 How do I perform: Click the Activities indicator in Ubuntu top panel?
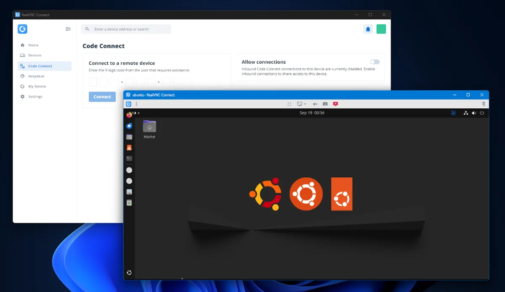[x=134, y=113]
